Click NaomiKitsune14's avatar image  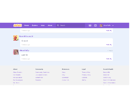(x=16, y=38)
